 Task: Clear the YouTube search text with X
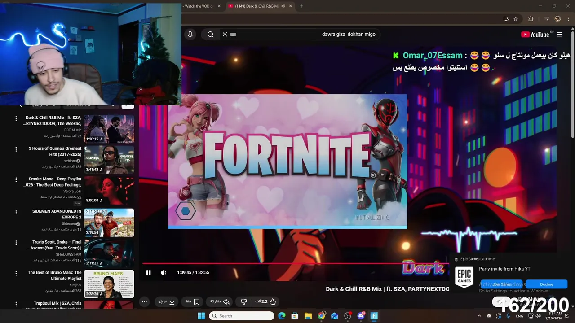[x=225, y=34]
